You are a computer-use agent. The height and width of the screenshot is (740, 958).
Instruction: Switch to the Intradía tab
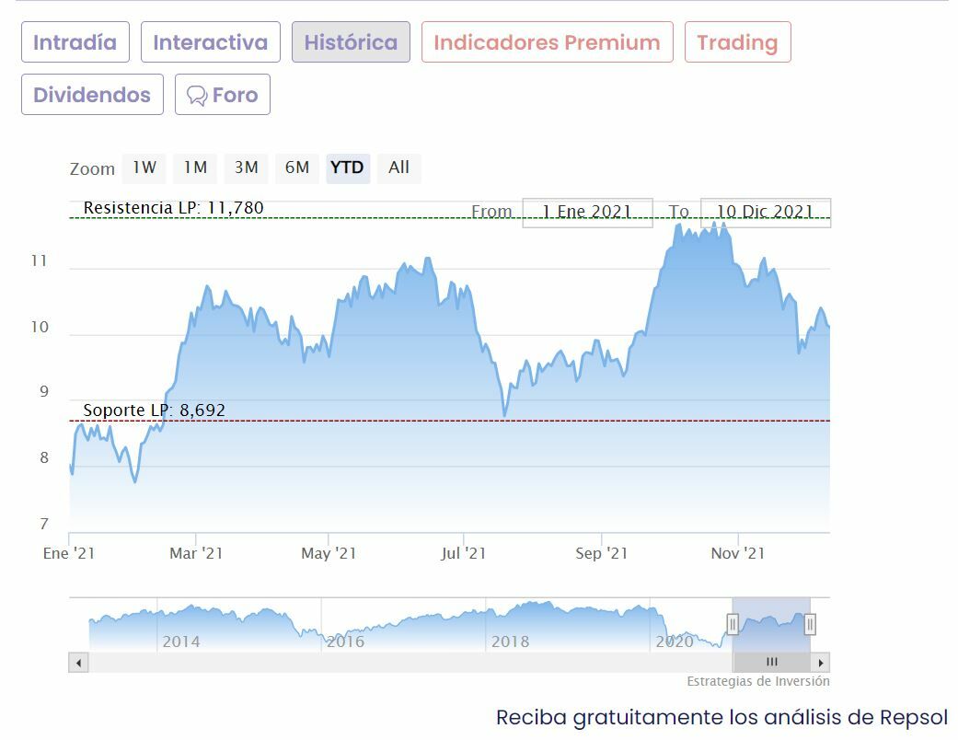click(x=75, y=42)
